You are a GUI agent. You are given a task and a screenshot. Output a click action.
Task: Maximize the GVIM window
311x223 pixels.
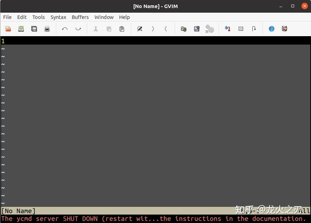coord(293,6)
